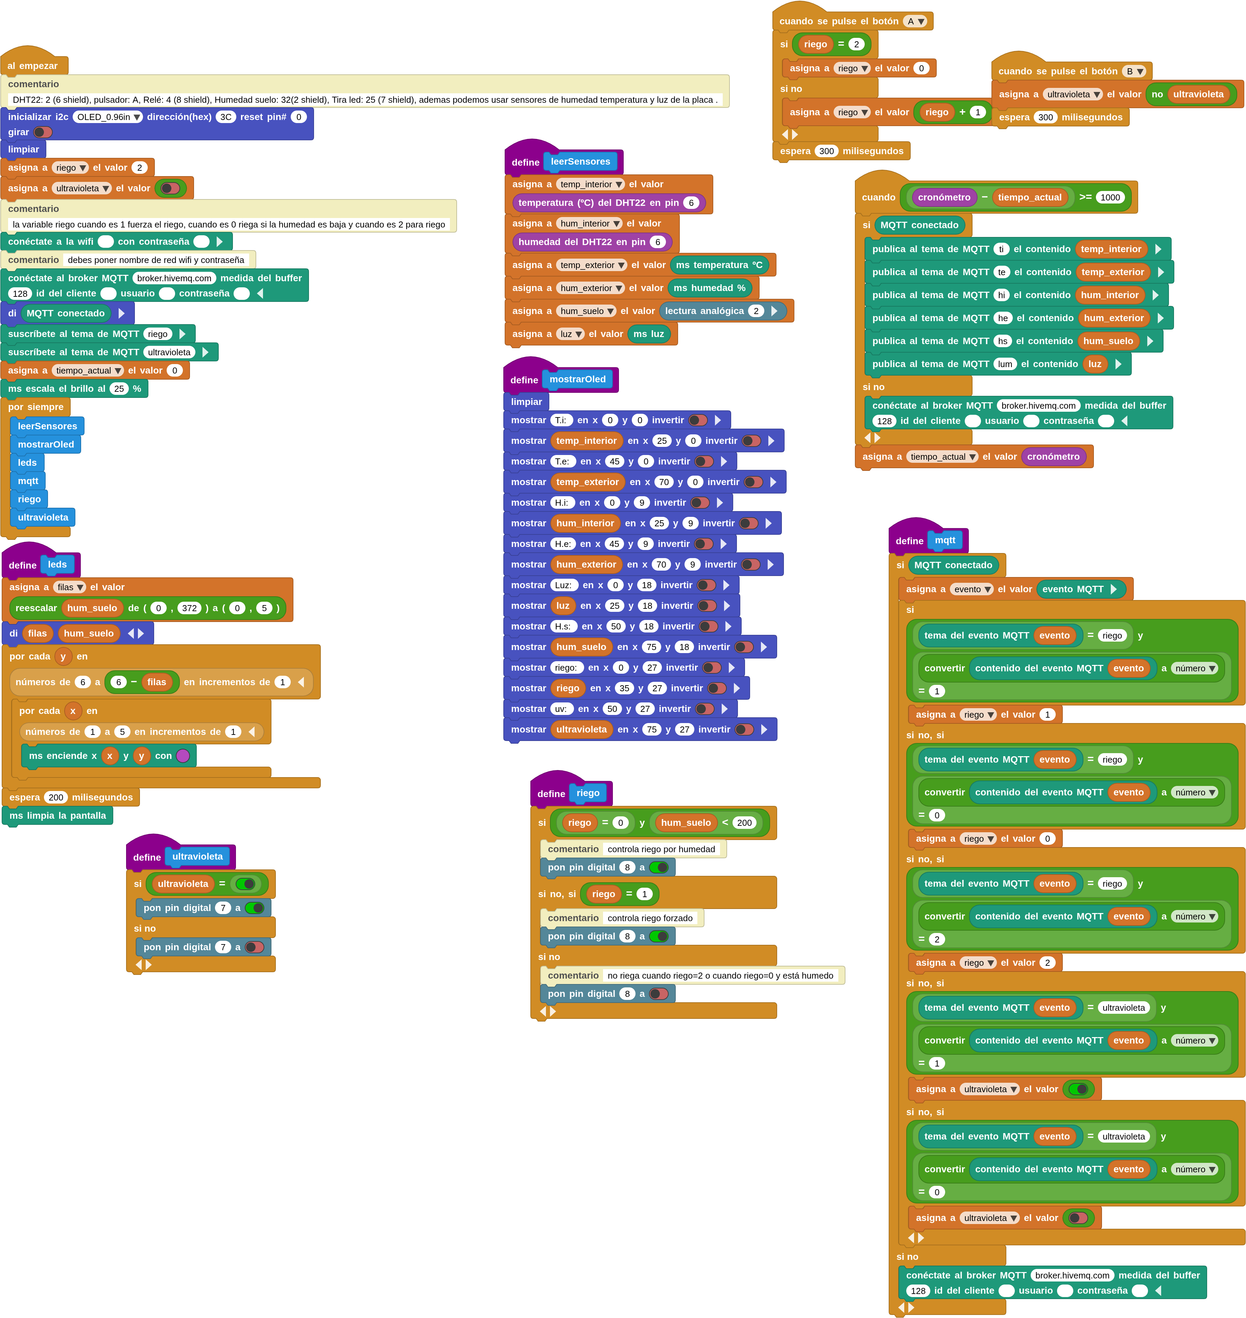Toggle invertir switch on mostrar riego: row
Screen dimensions: 1246x1318
point(712,668)
